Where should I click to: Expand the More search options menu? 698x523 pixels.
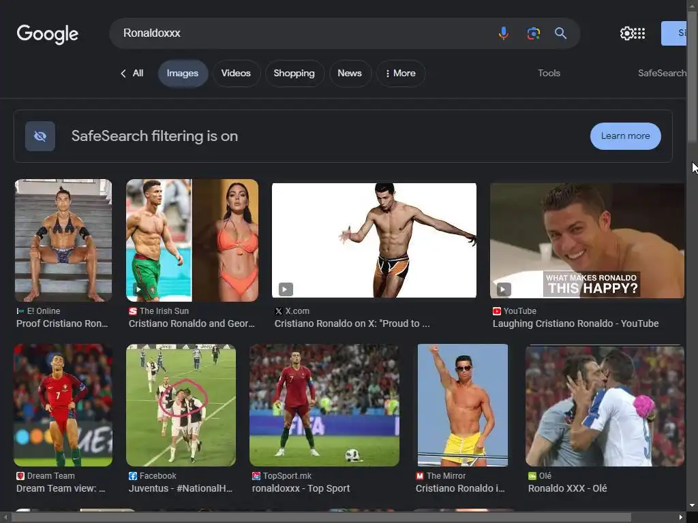(401, 74)
